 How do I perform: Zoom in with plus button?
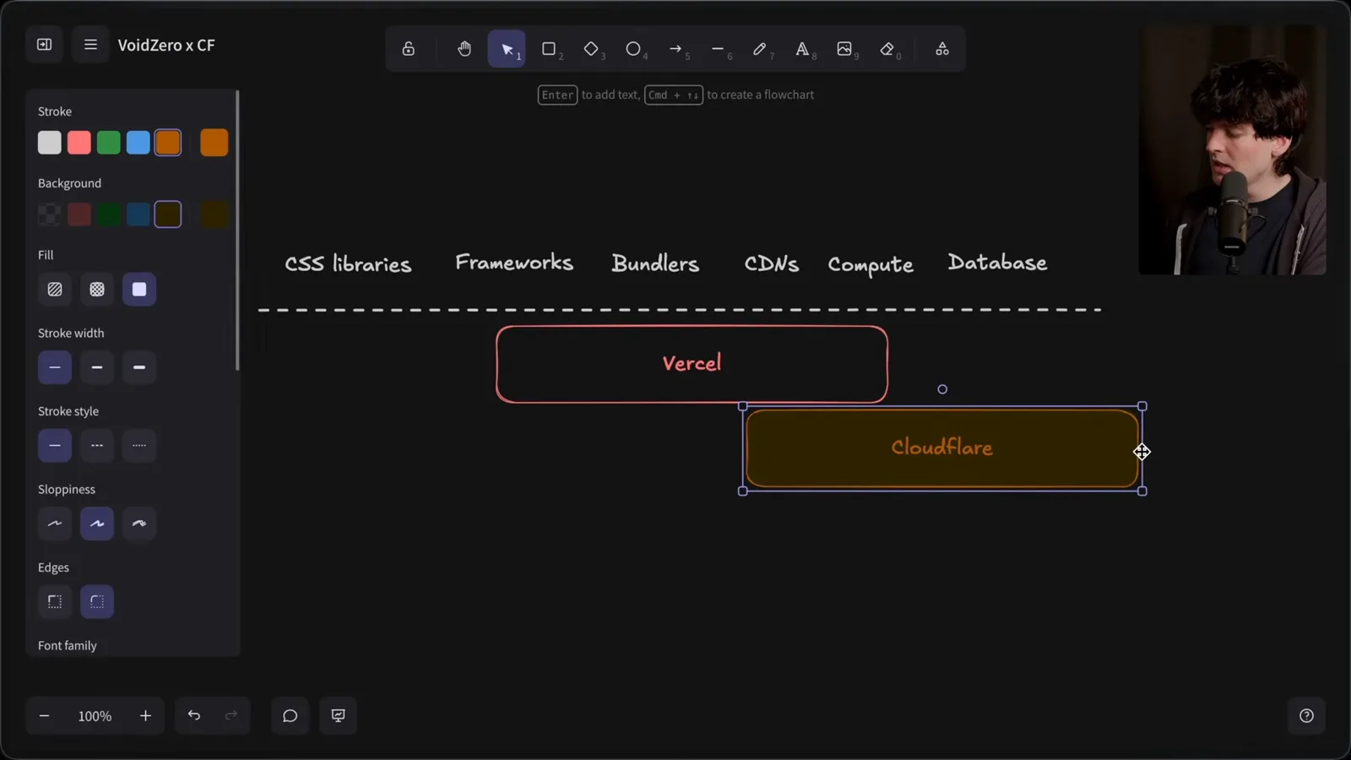[x=145, y=716]
